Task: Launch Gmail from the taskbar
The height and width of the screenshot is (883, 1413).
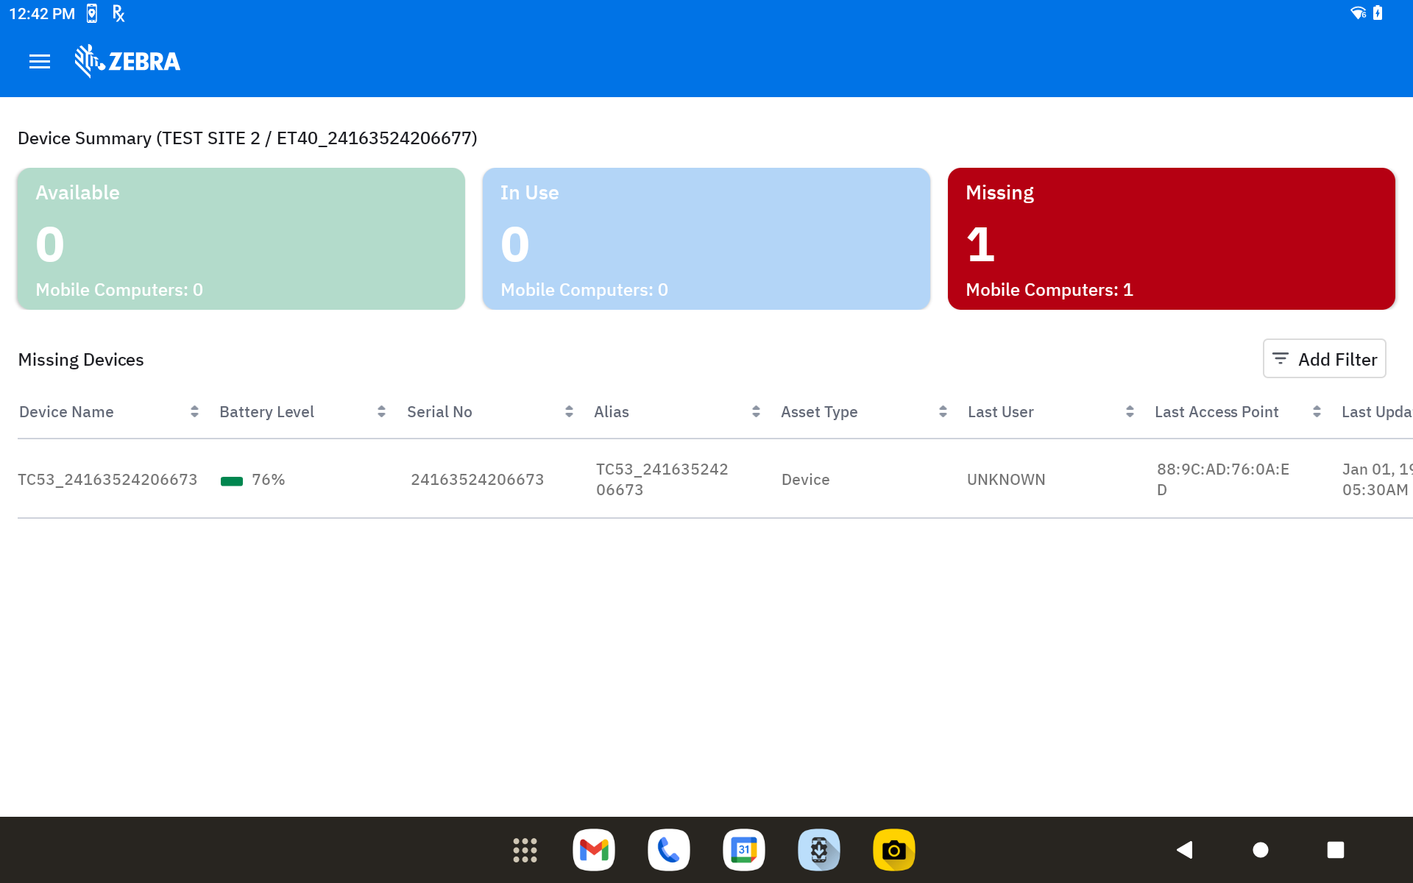Action: pyautogui.click(x=594, y=850)
